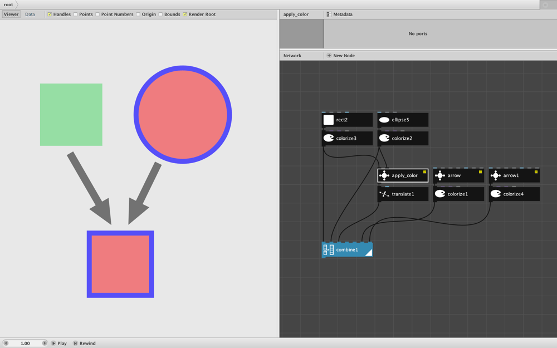Select the ellipse5 node's ellipse icon
Viewport: 557px width, 348px height.
click(x=384, y=120)
